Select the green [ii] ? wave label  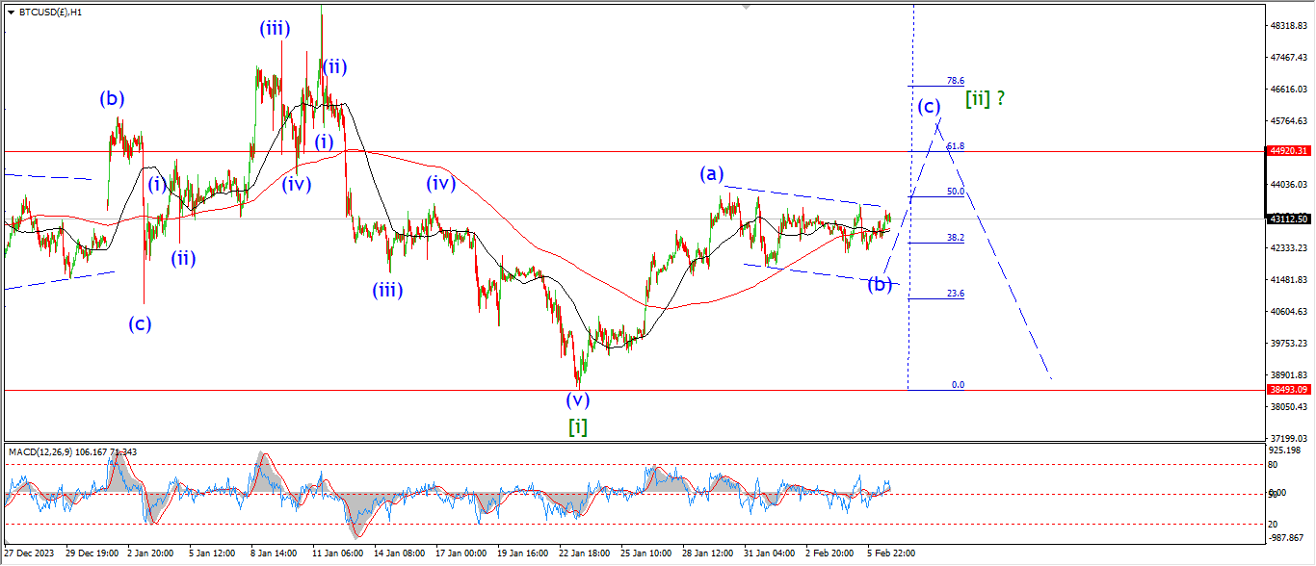[985, 98]
